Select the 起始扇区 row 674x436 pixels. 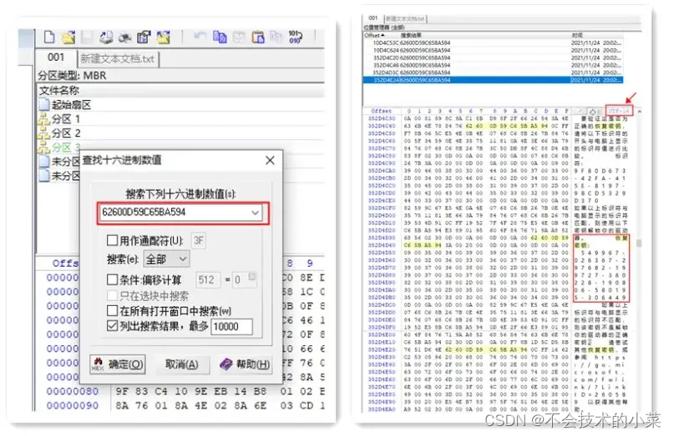pos(180,105)
